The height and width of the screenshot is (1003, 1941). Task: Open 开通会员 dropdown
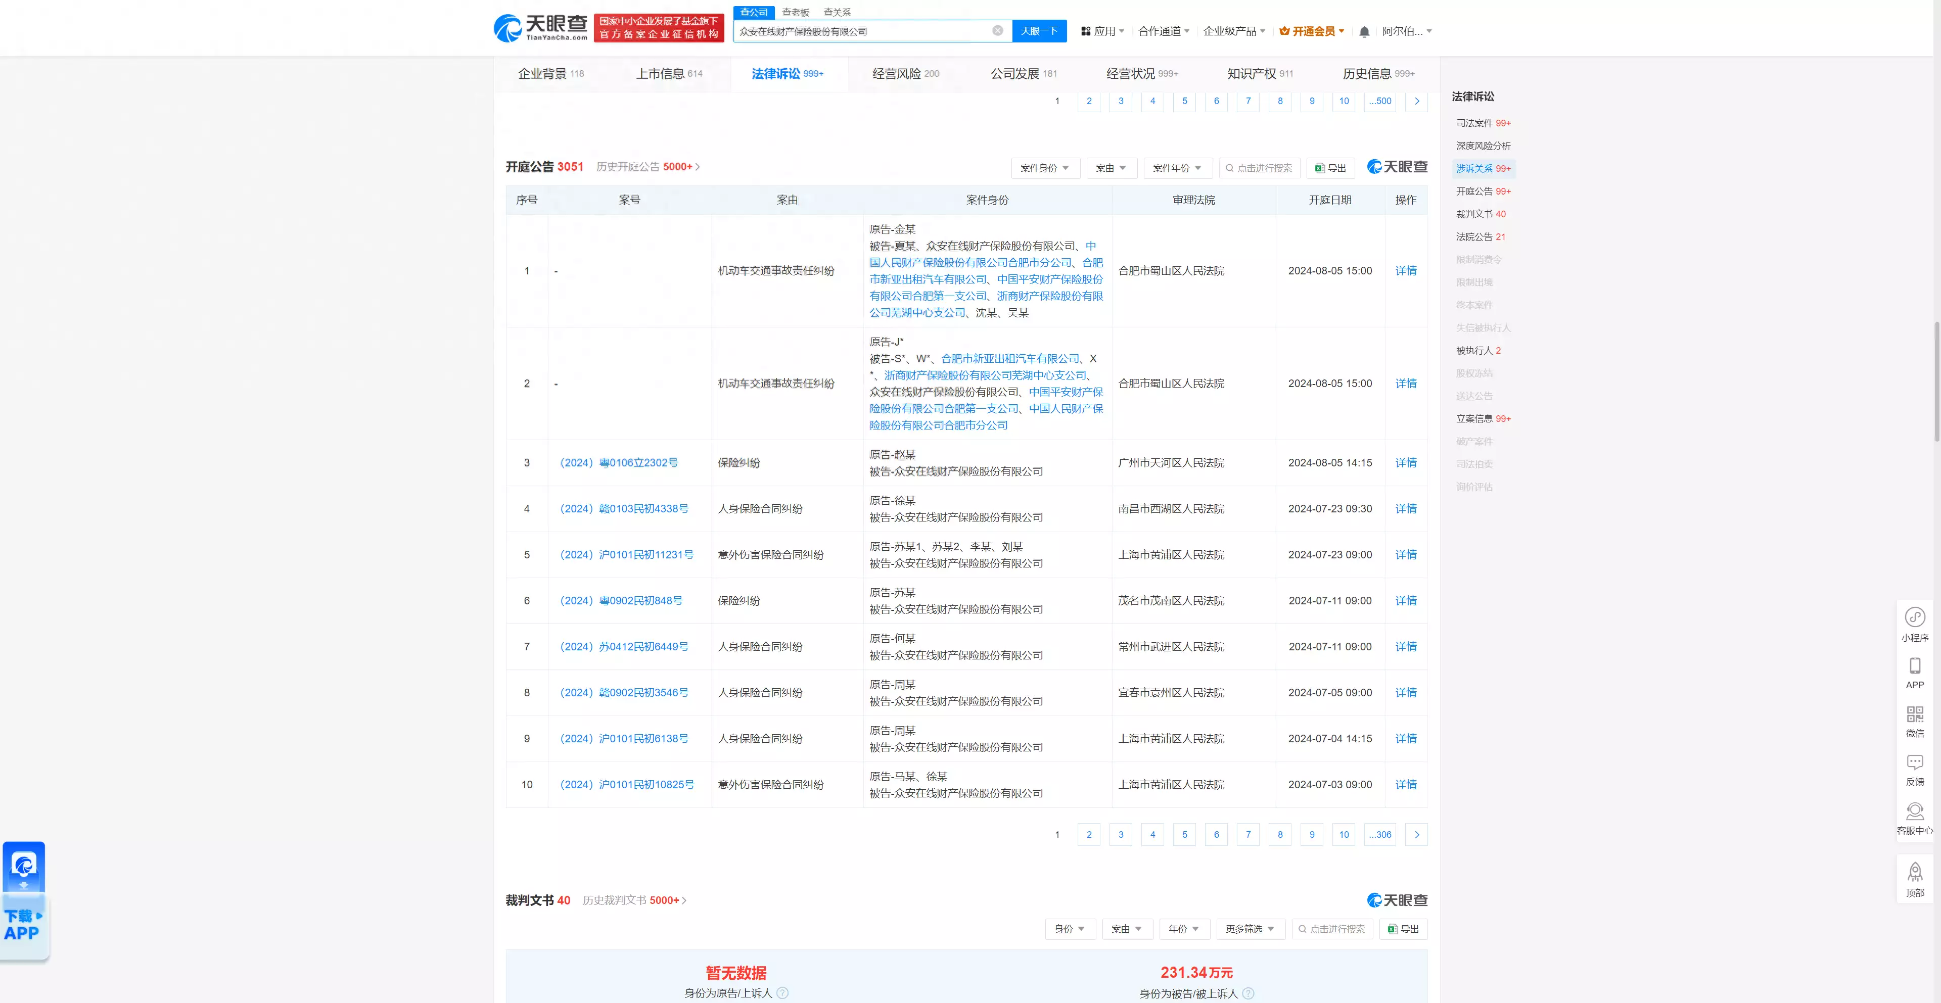(x=1312, y=31)
